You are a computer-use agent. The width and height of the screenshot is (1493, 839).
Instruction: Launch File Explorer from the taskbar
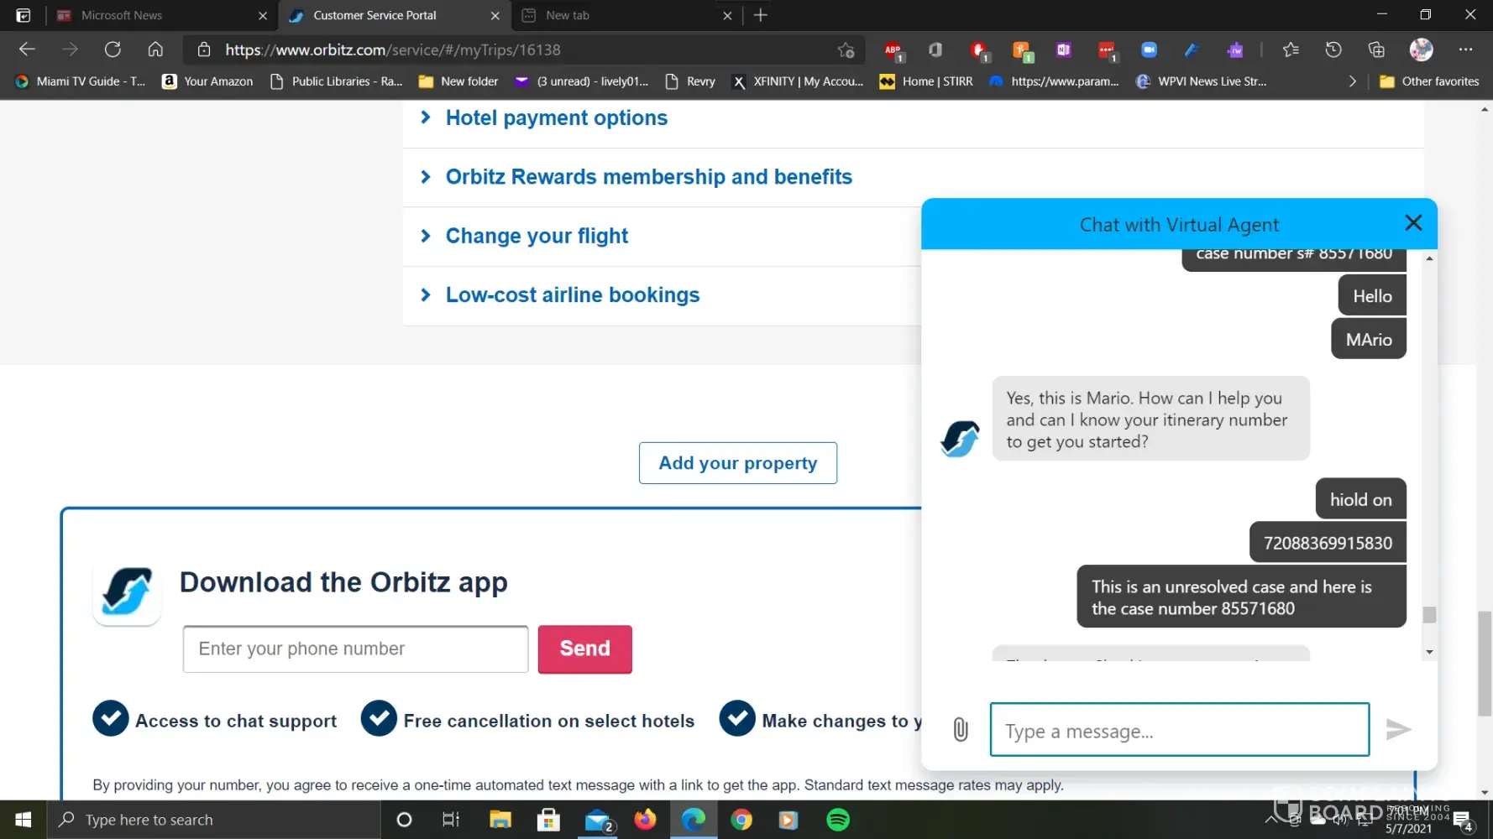click(x=500, y=820)
